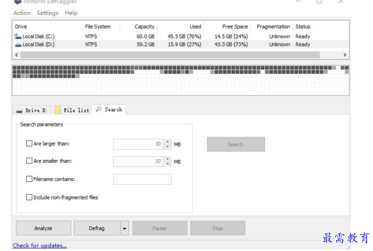Click the Local Disk (D:) drive icon
Image resolution: width=373 pixels, height=251 pixels.
18,45
